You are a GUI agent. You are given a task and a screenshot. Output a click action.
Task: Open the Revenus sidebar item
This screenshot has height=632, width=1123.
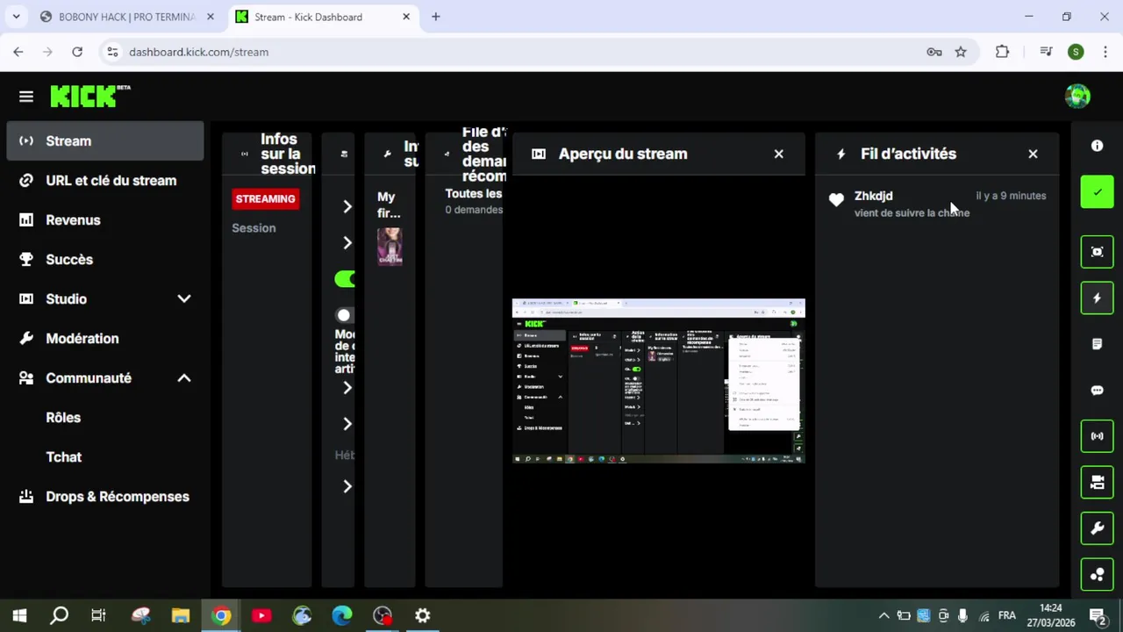click(x=105, y=219)
